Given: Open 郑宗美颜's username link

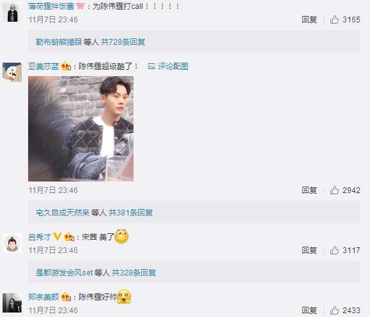Looking at the screenshot, I should [43, 297].
